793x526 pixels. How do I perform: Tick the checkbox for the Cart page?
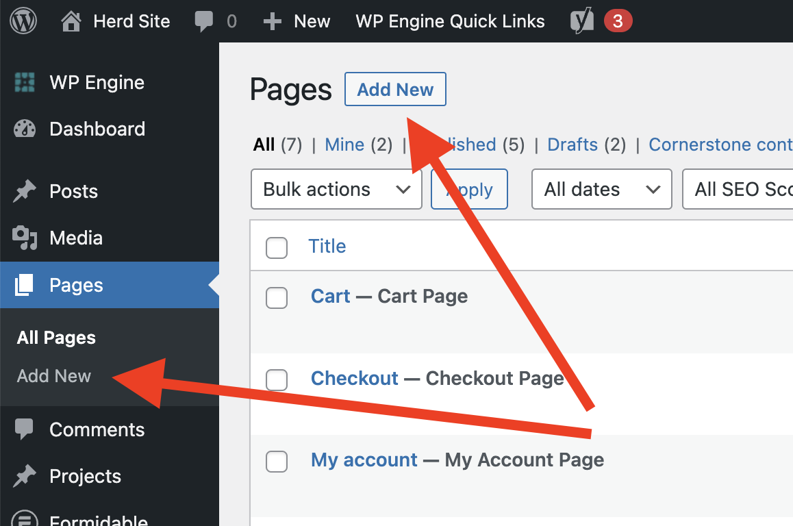point(277,297)
